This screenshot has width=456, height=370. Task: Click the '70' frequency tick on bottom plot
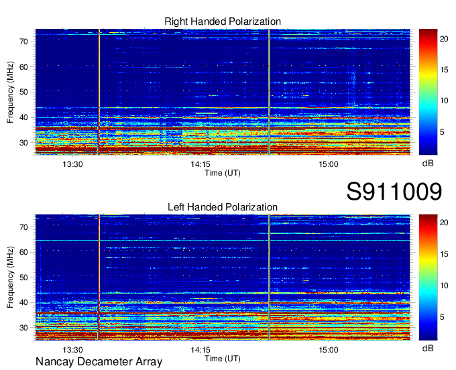24,227
